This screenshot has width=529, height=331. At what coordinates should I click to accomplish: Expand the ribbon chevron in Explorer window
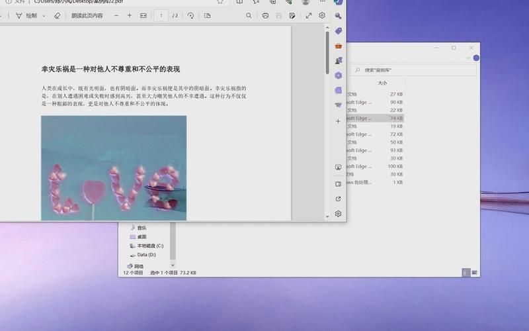point(468,58)
